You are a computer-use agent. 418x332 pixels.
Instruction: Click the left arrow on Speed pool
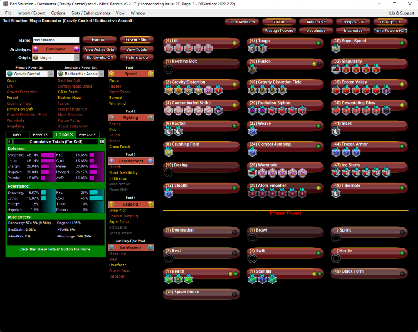[112, 74]
